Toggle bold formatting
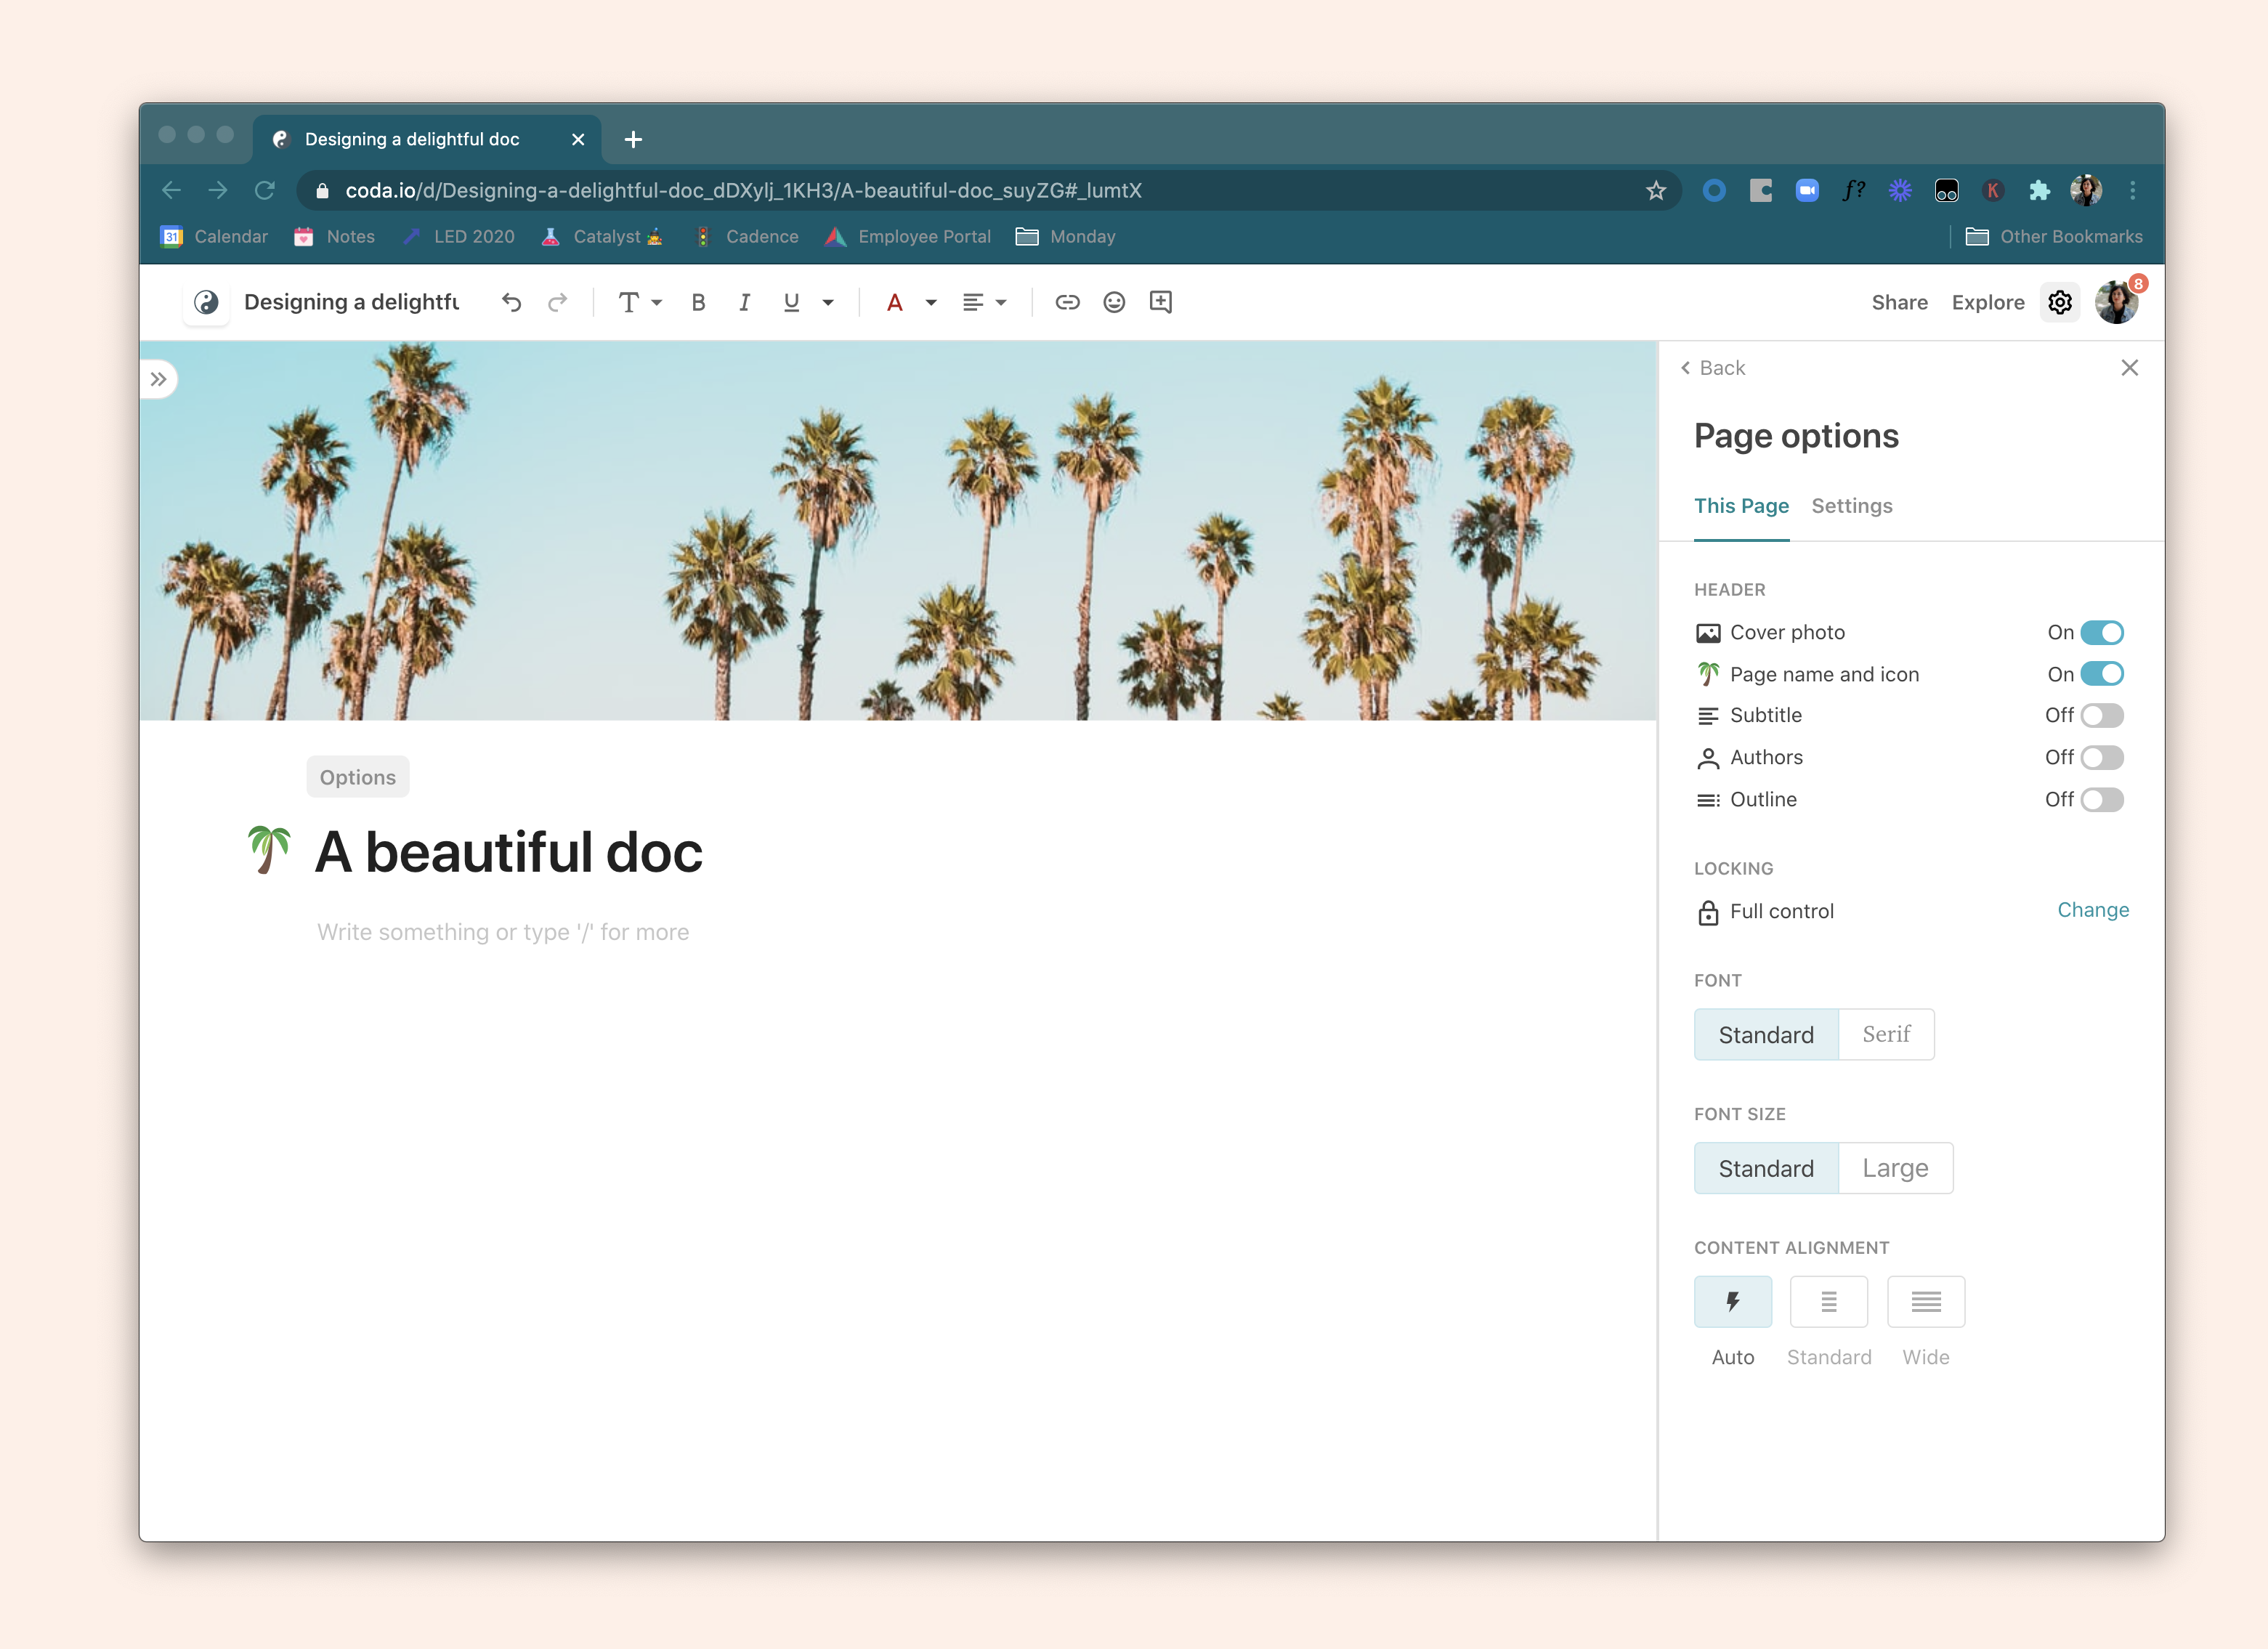The height and width of the screenshot is (1649, 2268). 698,302
